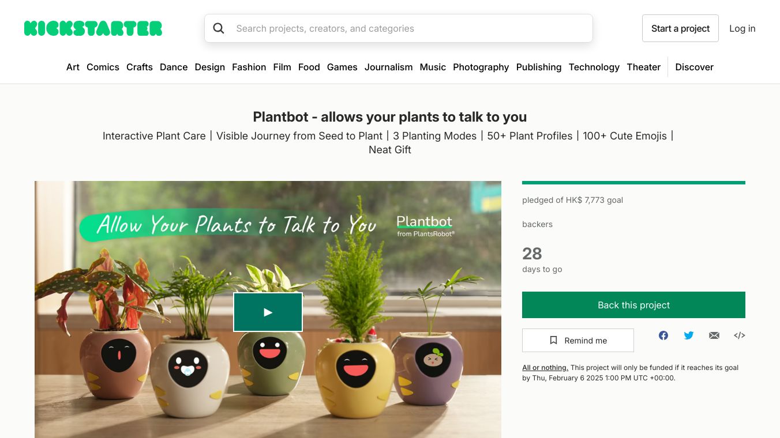Focus the search projects input field

399,28
